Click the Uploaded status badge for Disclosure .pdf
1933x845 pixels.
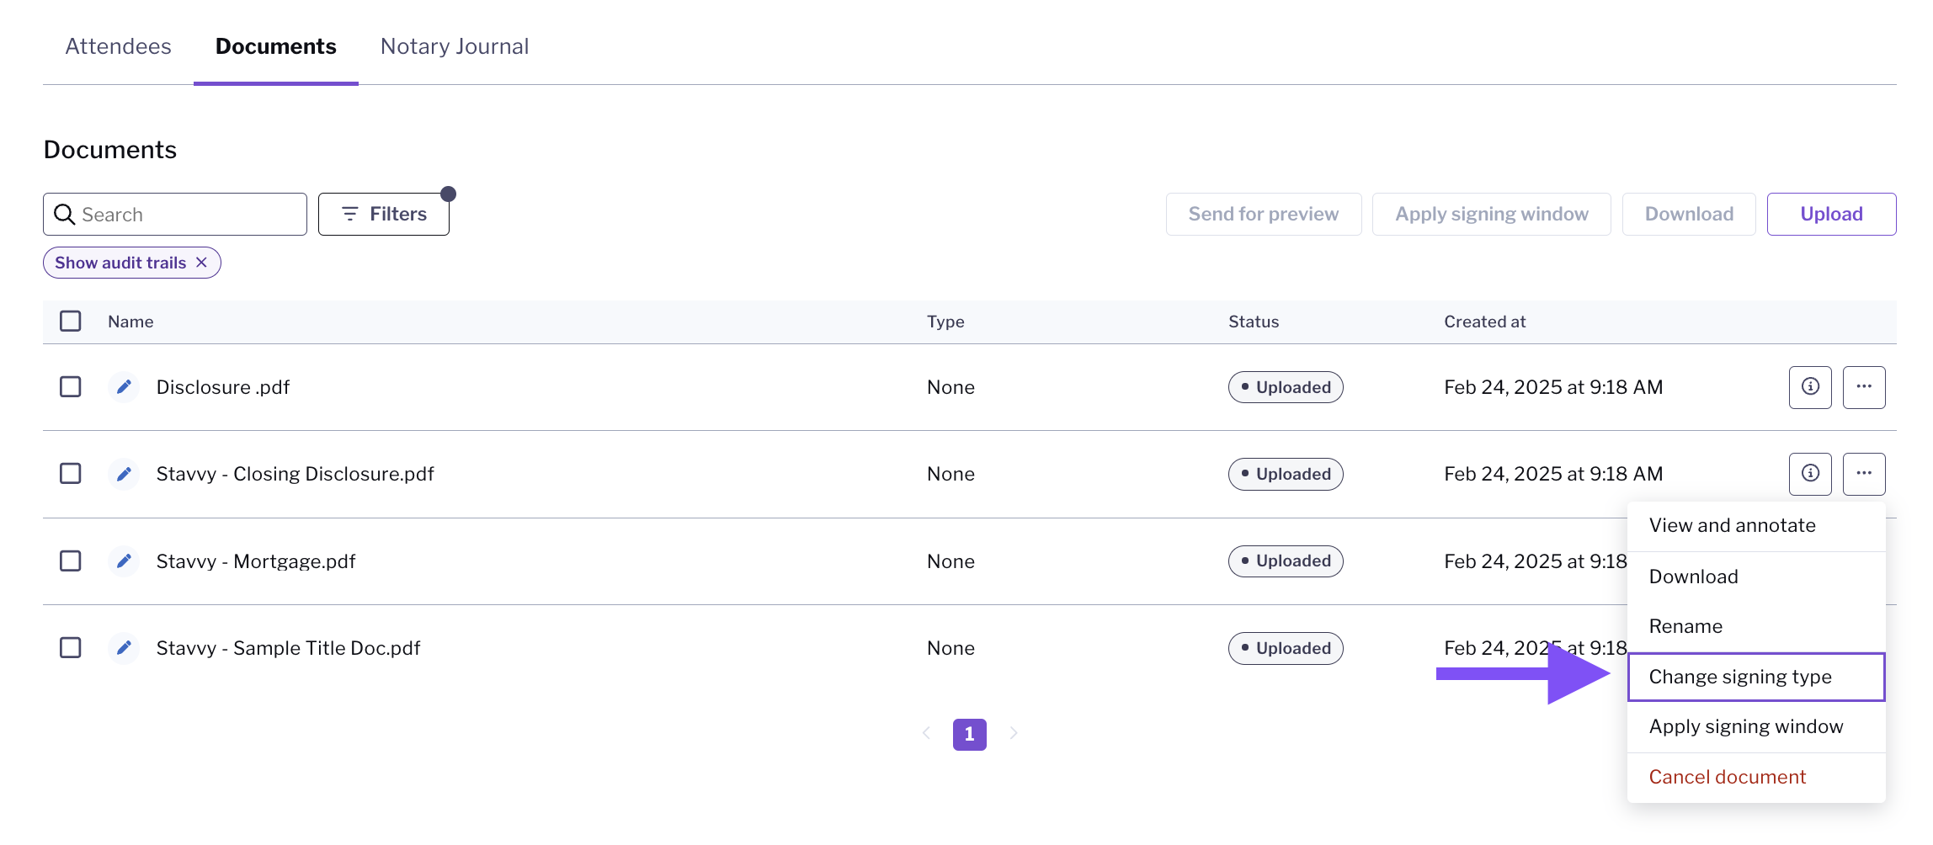(x=1286, y=387)
